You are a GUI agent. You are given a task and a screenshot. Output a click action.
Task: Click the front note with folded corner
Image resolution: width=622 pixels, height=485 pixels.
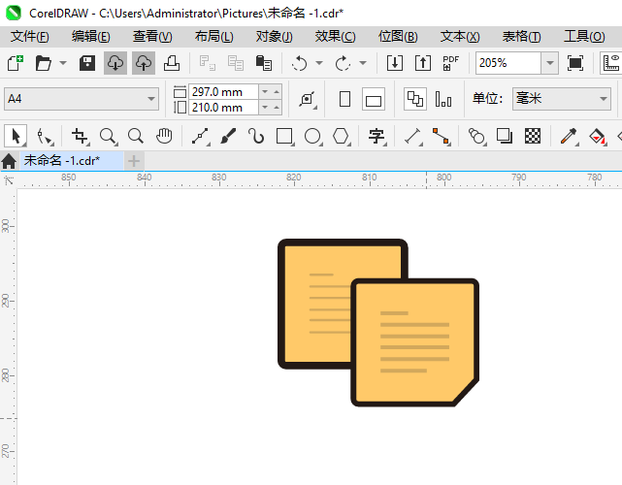click(x=415, y=342)
